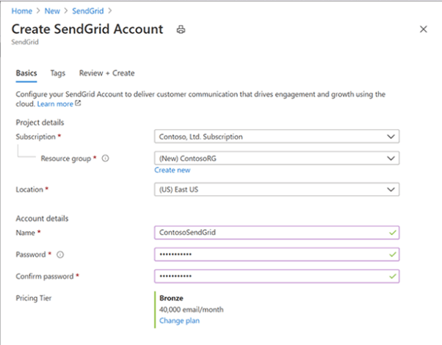Open the Location dropdown
This screenshot has width=442, height=345.
click(x=277, y=189)
